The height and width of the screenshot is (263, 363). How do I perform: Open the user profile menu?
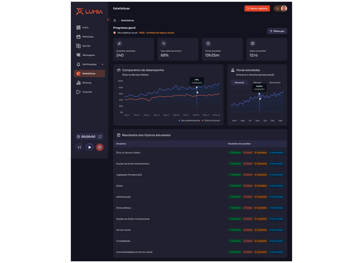click(x=281, y=8)
